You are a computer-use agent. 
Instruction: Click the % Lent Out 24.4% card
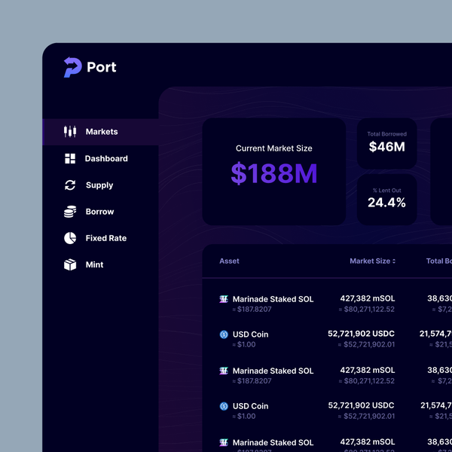pyautogui.click(x=387, y=200)
